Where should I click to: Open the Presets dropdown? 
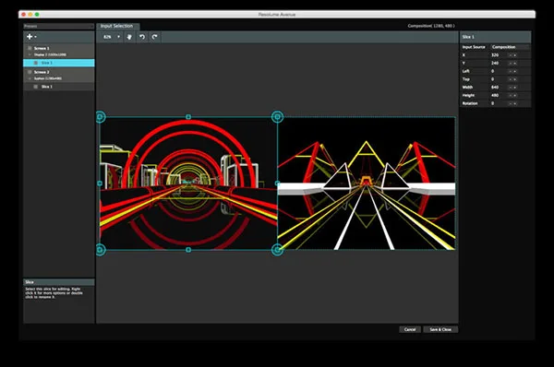[x=59, y=26]
